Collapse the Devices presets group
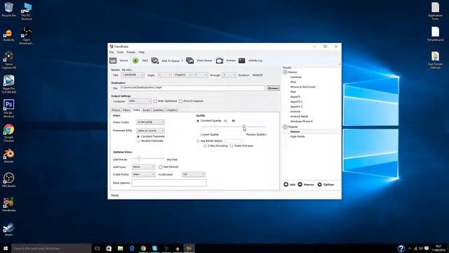449x253 pixels. [x=286, y=72]
